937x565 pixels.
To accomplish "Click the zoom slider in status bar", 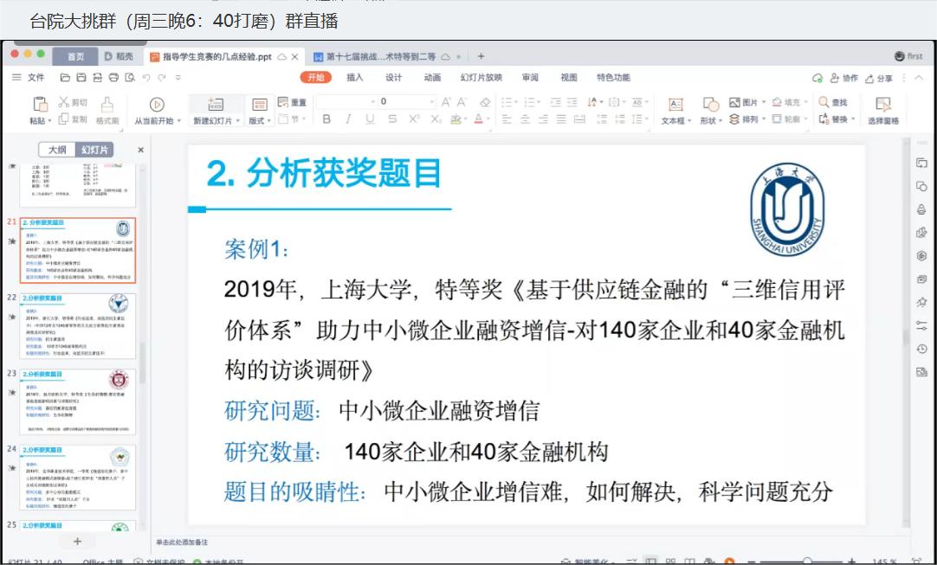I will [807, 562].
